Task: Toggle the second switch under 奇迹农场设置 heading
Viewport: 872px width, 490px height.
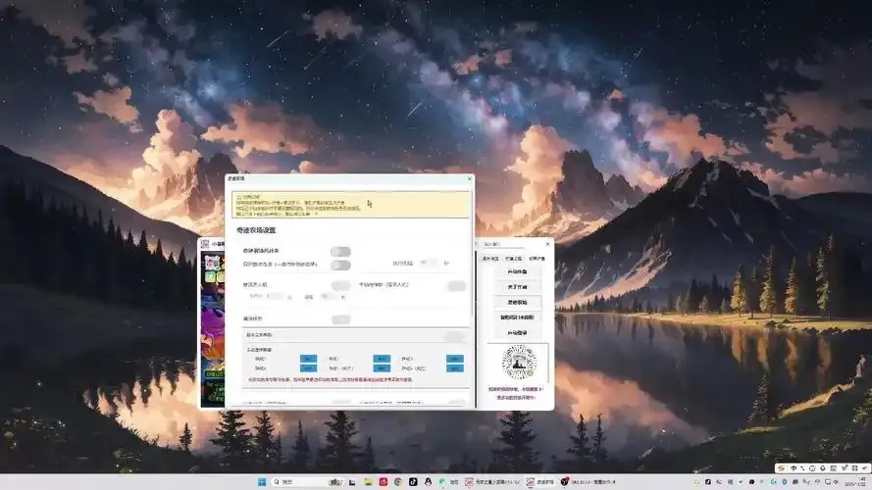Action: 340,265
